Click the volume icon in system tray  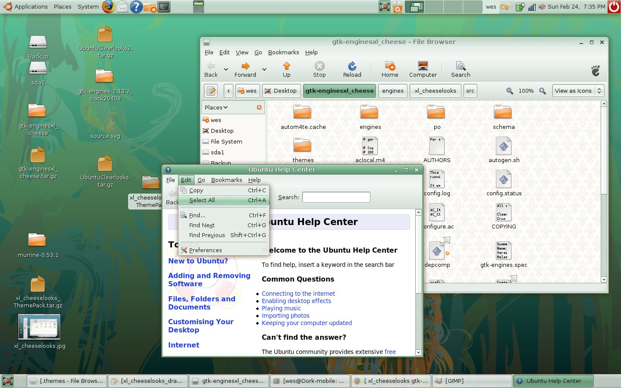click(x=542, y=7)
